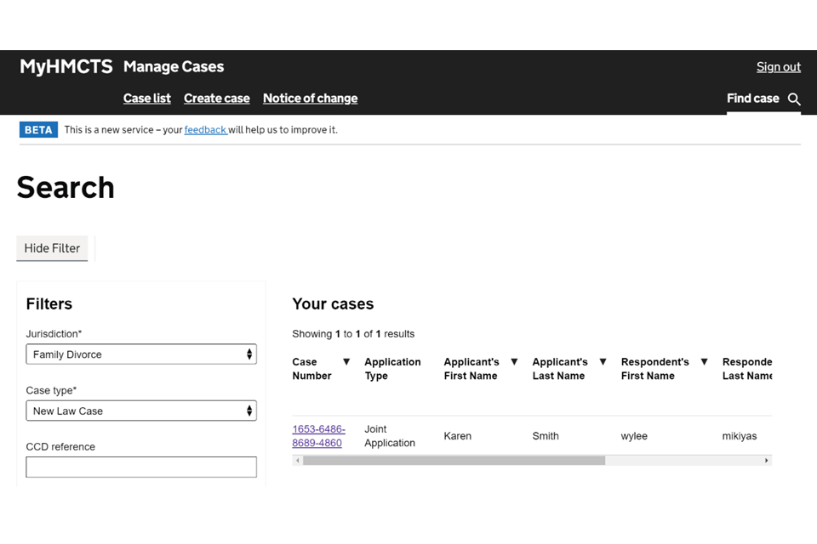Click the BETA phase tag
This screenshot has width=817, height=544.
coord(38,130)
